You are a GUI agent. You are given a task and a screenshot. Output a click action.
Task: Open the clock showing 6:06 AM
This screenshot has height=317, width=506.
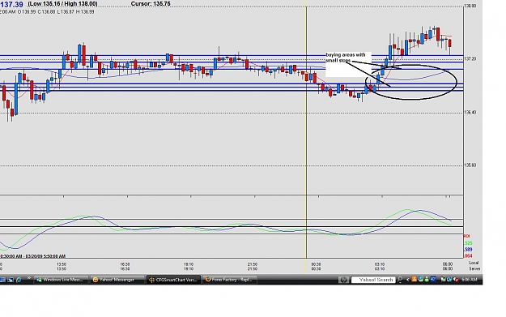point(470,280)
